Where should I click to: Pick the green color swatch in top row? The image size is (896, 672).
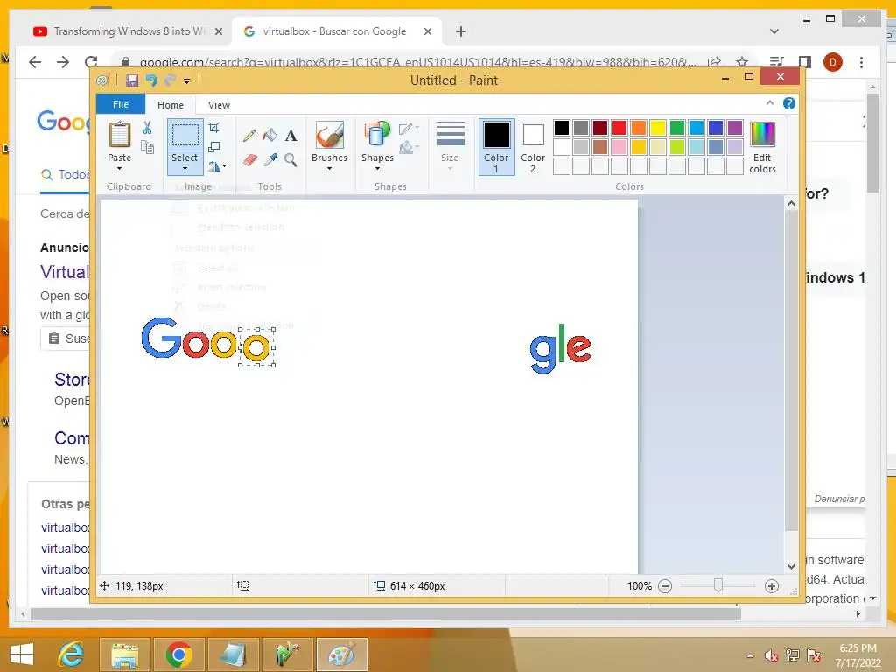[677, 128]
